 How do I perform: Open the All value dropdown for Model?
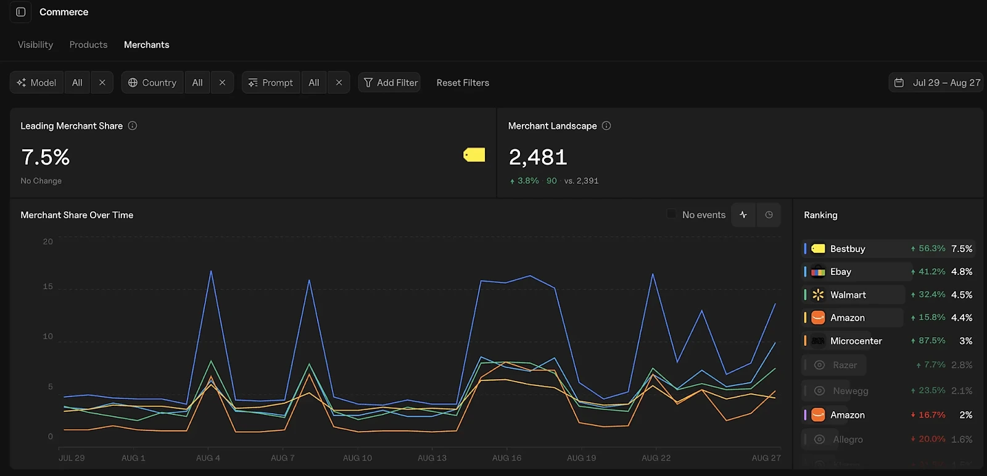pos(77,83)
